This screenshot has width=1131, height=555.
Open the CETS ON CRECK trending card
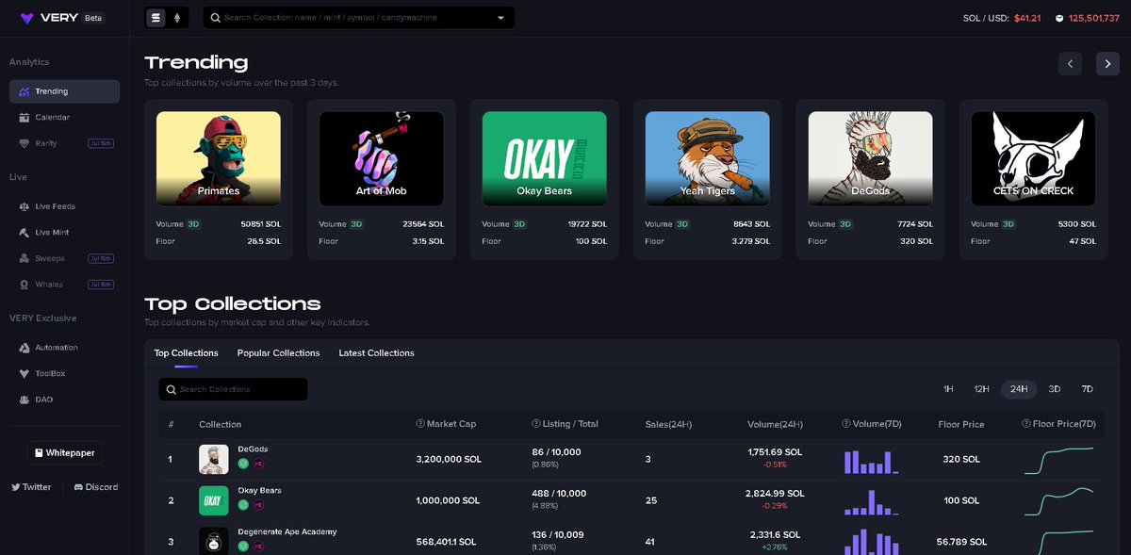coord(1034,179)
